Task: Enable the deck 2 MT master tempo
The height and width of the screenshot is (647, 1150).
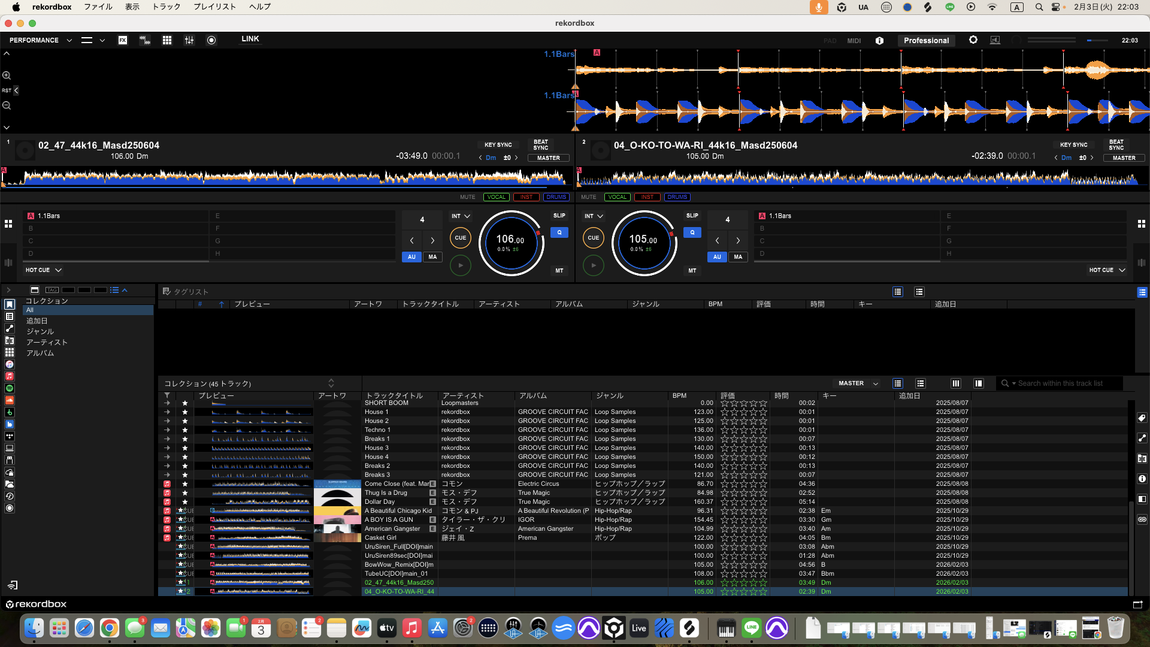Action: [x=692, y=271]
